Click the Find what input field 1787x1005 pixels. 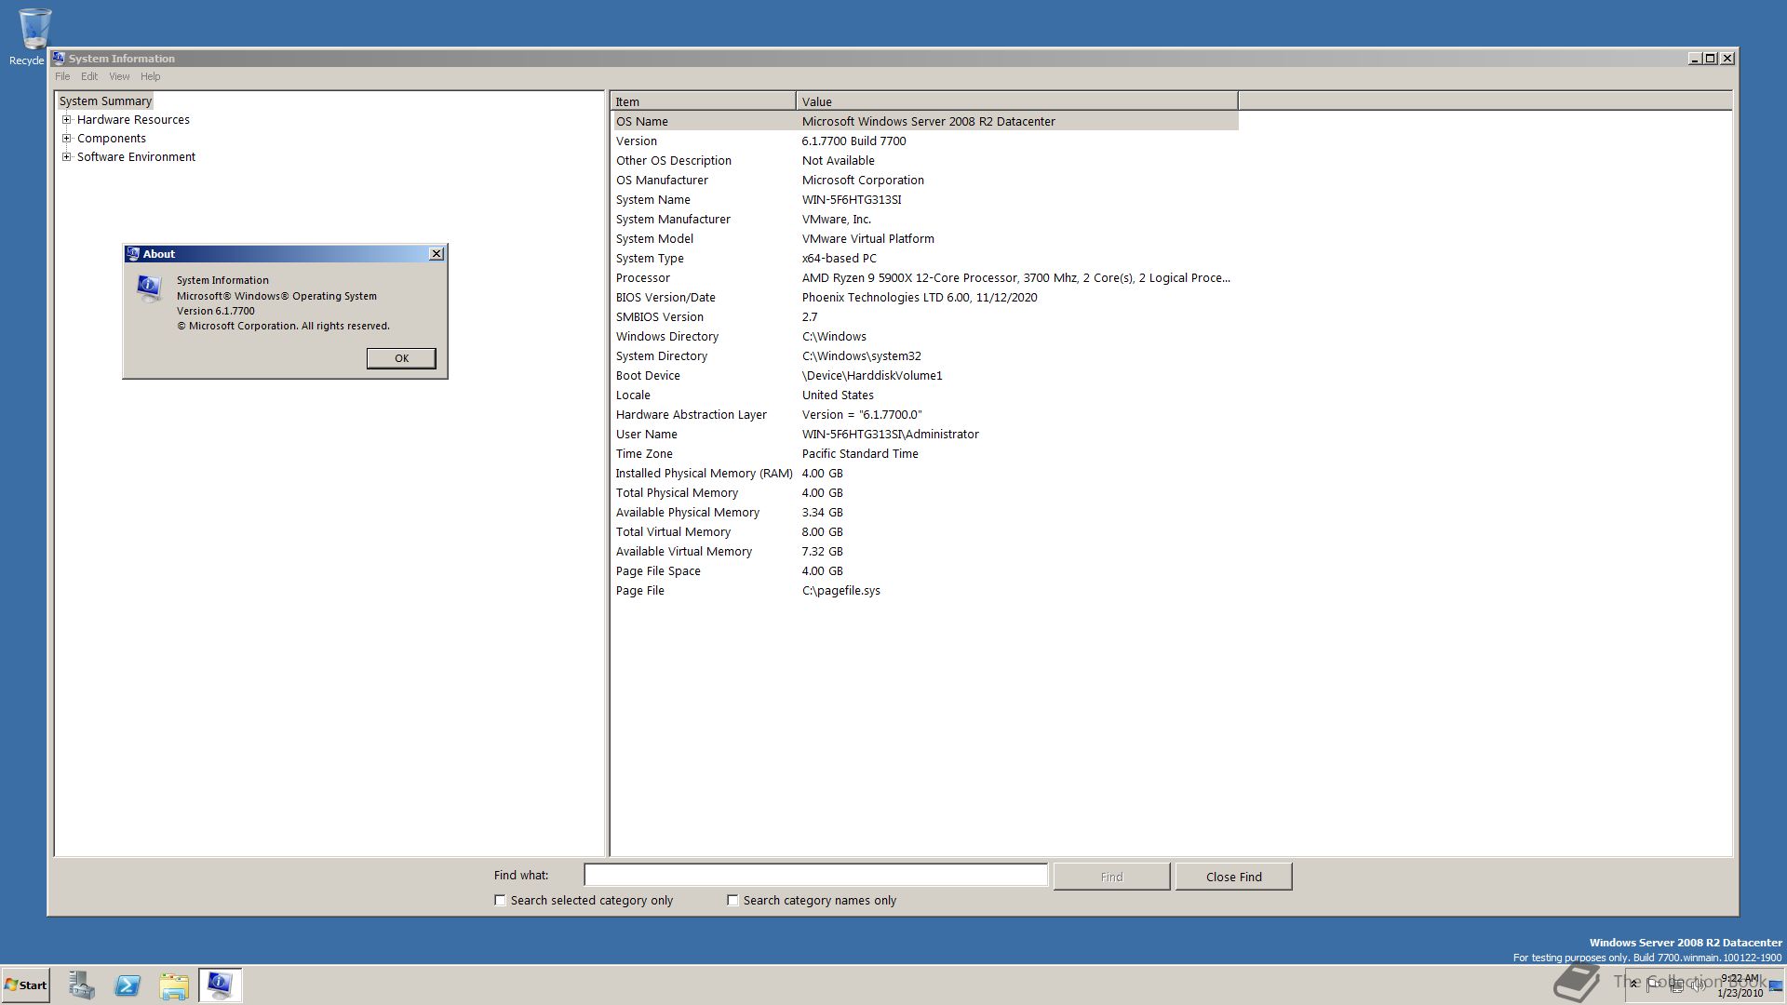(x=815, y=875)
